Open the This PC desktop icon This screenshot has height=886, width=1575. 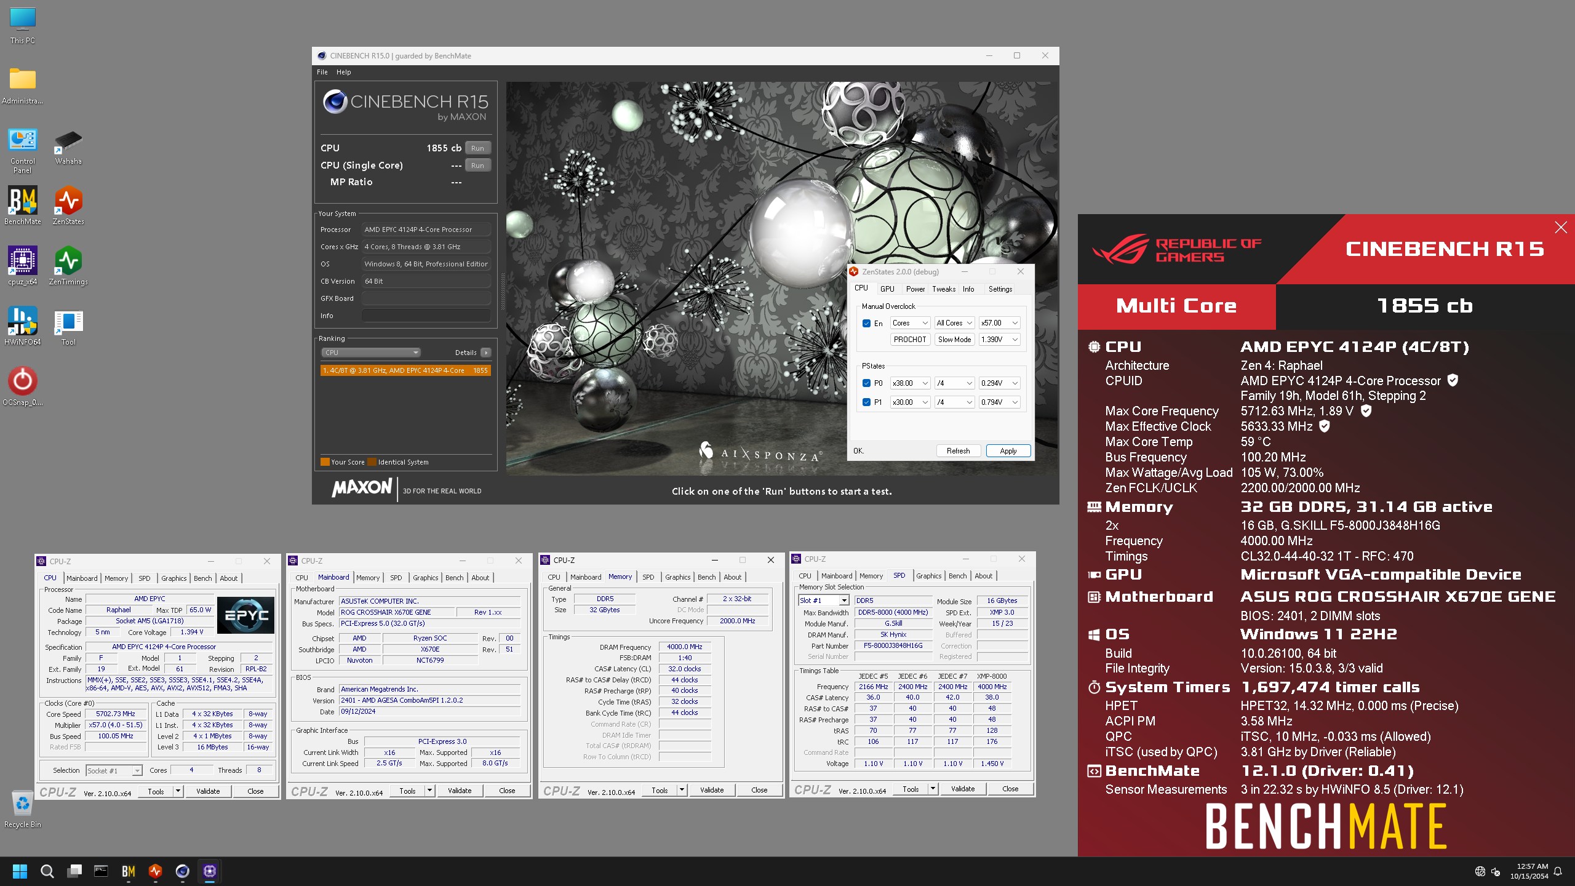pyautogui.click(x=23, y=26)
